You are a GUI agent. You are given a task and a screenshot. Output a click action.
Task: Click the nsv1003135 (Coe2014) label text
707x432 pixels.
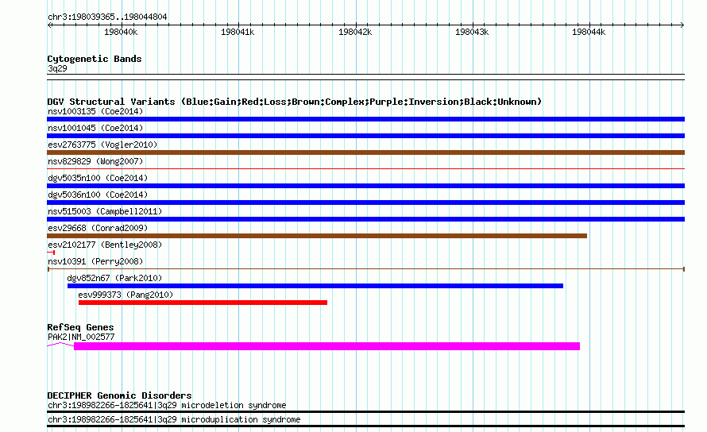[95, 111]
